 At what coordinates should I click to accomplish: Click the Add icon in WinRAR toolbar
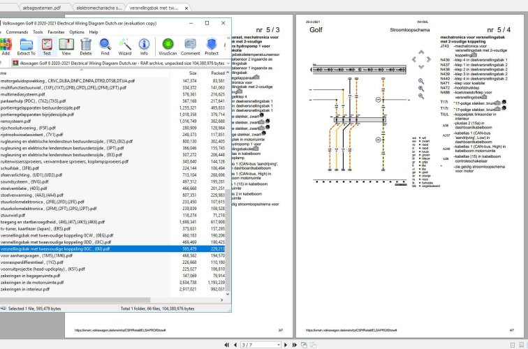(6, 47)
